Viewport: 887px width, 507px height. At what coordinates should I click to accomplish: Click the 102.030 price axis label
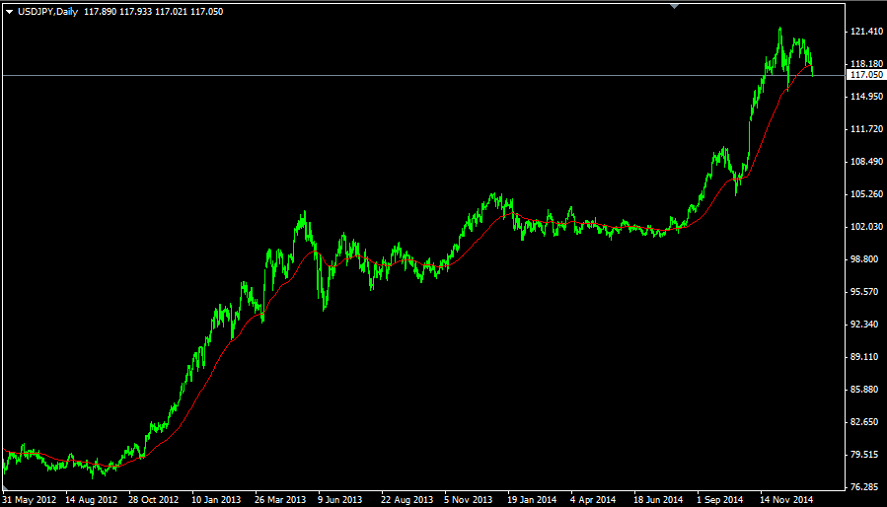pos(866,227)
